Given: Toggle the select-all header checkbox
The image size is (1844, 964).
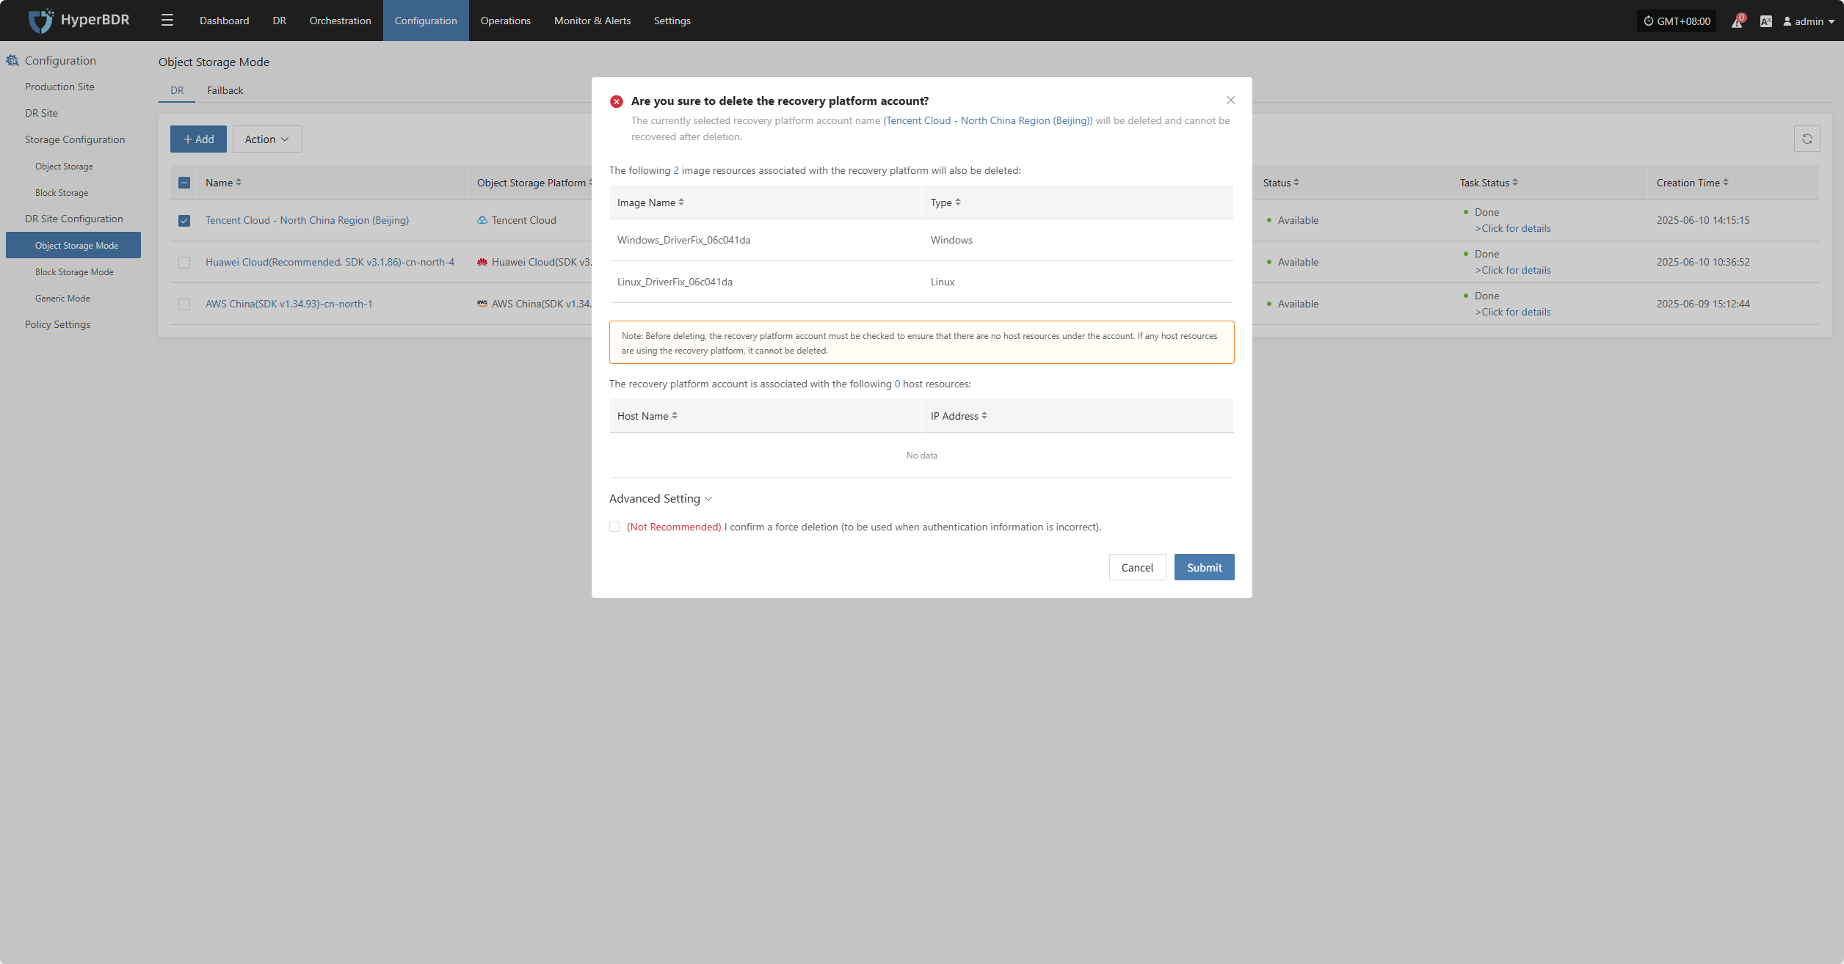Looking at the screenshot, I should [x=184, y=183].
